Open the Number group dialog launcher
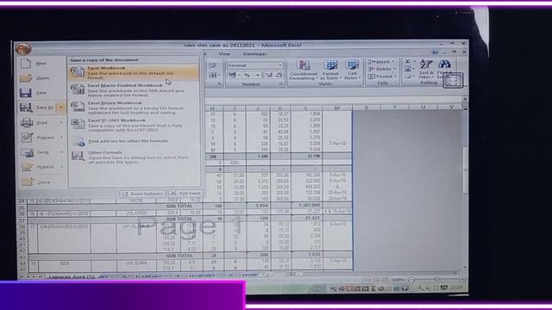 [x=281, y=84]
